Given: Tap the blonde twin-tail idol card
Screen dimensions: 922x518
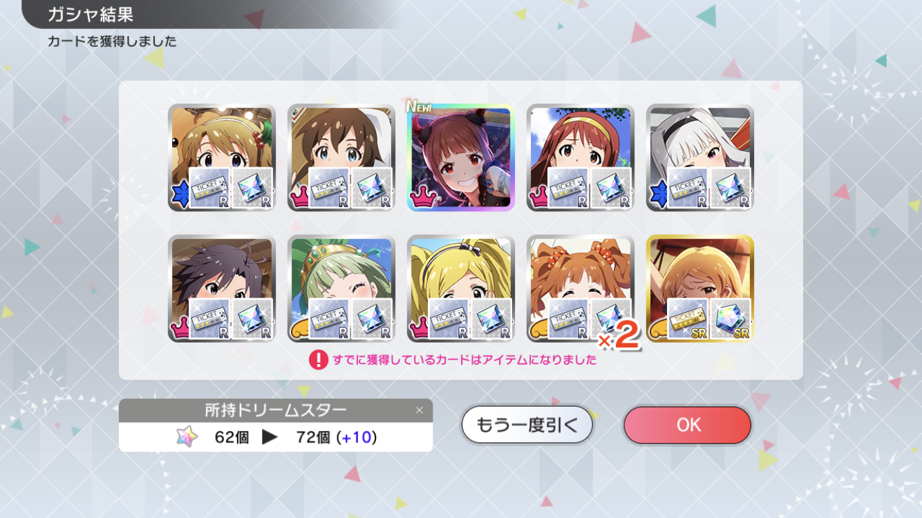Looking at the screenshot, I should point(460,288).
